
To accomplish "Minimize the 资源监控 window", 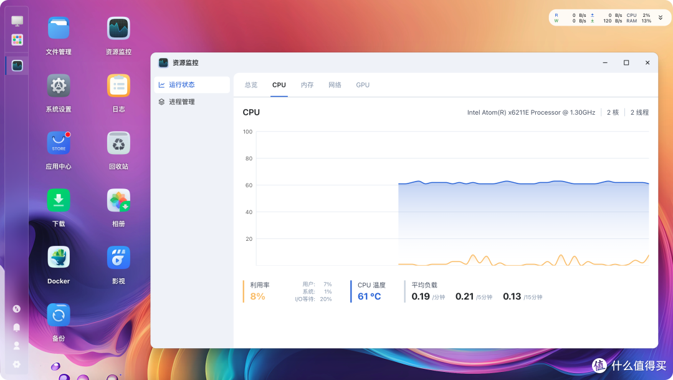I will 605,63.
